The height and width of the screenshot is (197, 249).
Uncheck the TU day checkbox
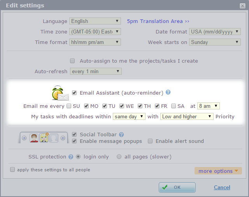pyautogui.click(x=105, y=106)
